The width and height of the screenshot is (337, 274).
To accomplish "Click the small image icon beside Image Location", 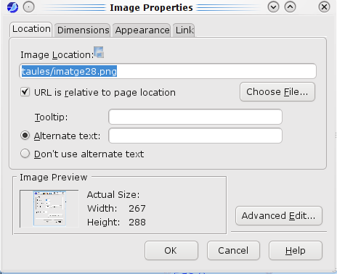I will click(99, 52).
